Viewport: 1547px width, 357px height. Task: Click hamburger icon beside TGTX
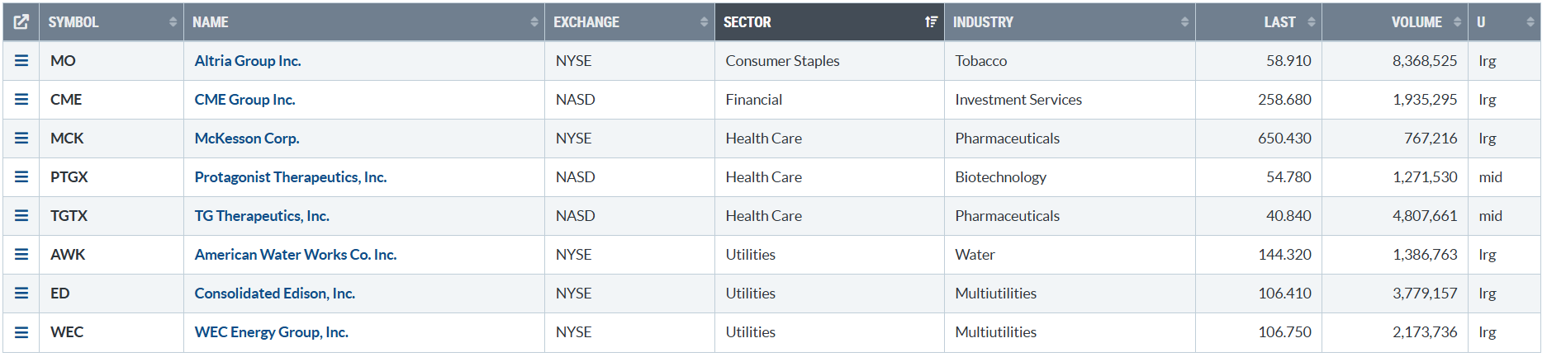click(x=21, y=216)
